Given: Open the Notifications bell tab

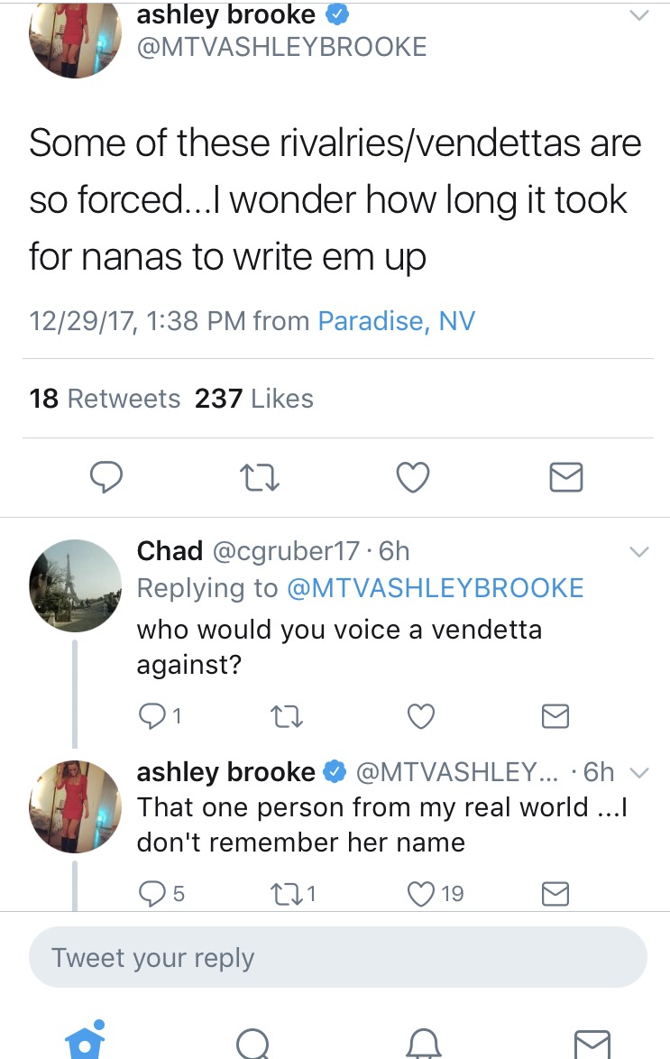Looking at the screenshot, I should (423, 1043).
